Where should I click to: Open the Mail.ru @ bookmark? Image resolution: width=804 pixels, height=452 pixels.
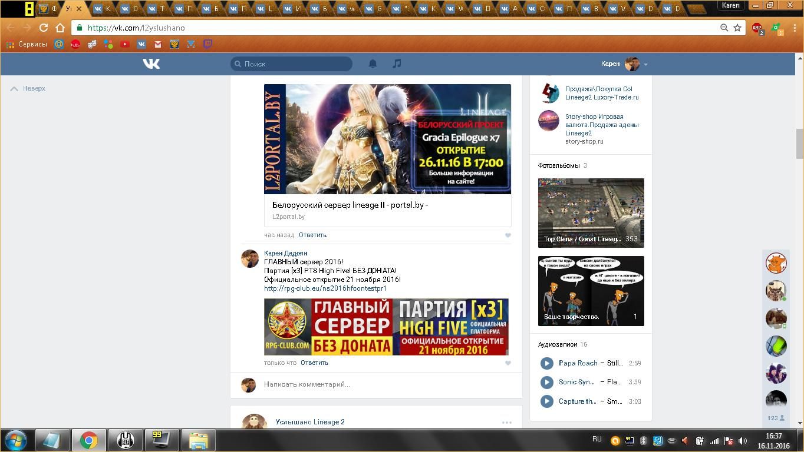pyautogui.click(x=59, y=44)
